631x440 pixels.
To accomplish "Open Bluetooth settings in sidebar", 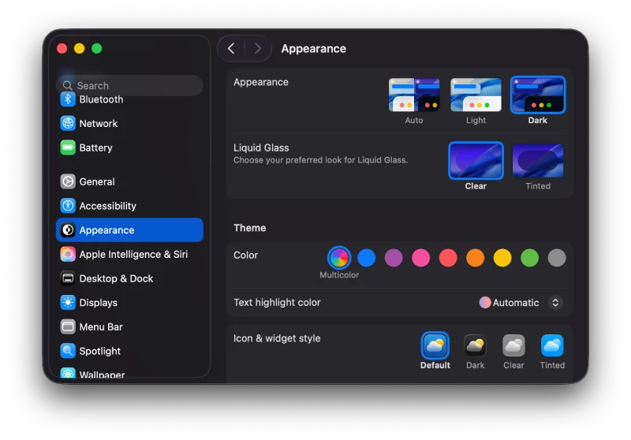I will tap(101, 100).
